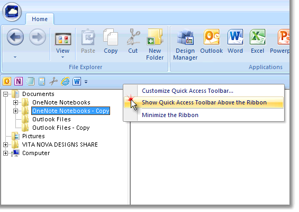Viewport: 299px width, 212px height.
Task: Click the Cut scissors in the ribbon
Action: [133, 42]
